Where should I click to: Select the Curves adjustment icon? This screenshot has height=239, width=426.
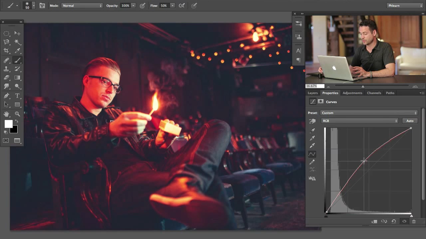pos(313,102)
